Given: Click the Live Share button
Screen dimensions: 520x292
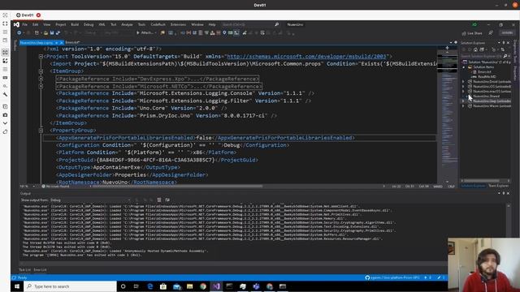Looking at the screenshot, I should 472,33.
